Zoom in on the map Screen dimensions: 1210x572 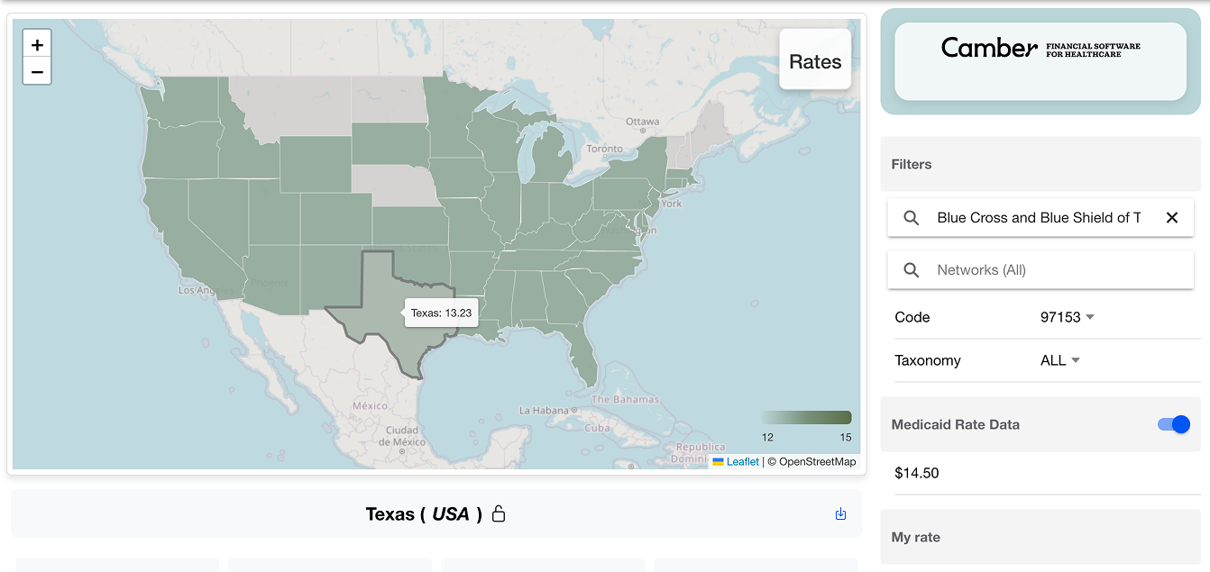point(37,43)
